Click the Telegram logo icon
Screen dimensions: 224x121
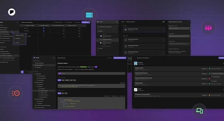pos(136,63)
